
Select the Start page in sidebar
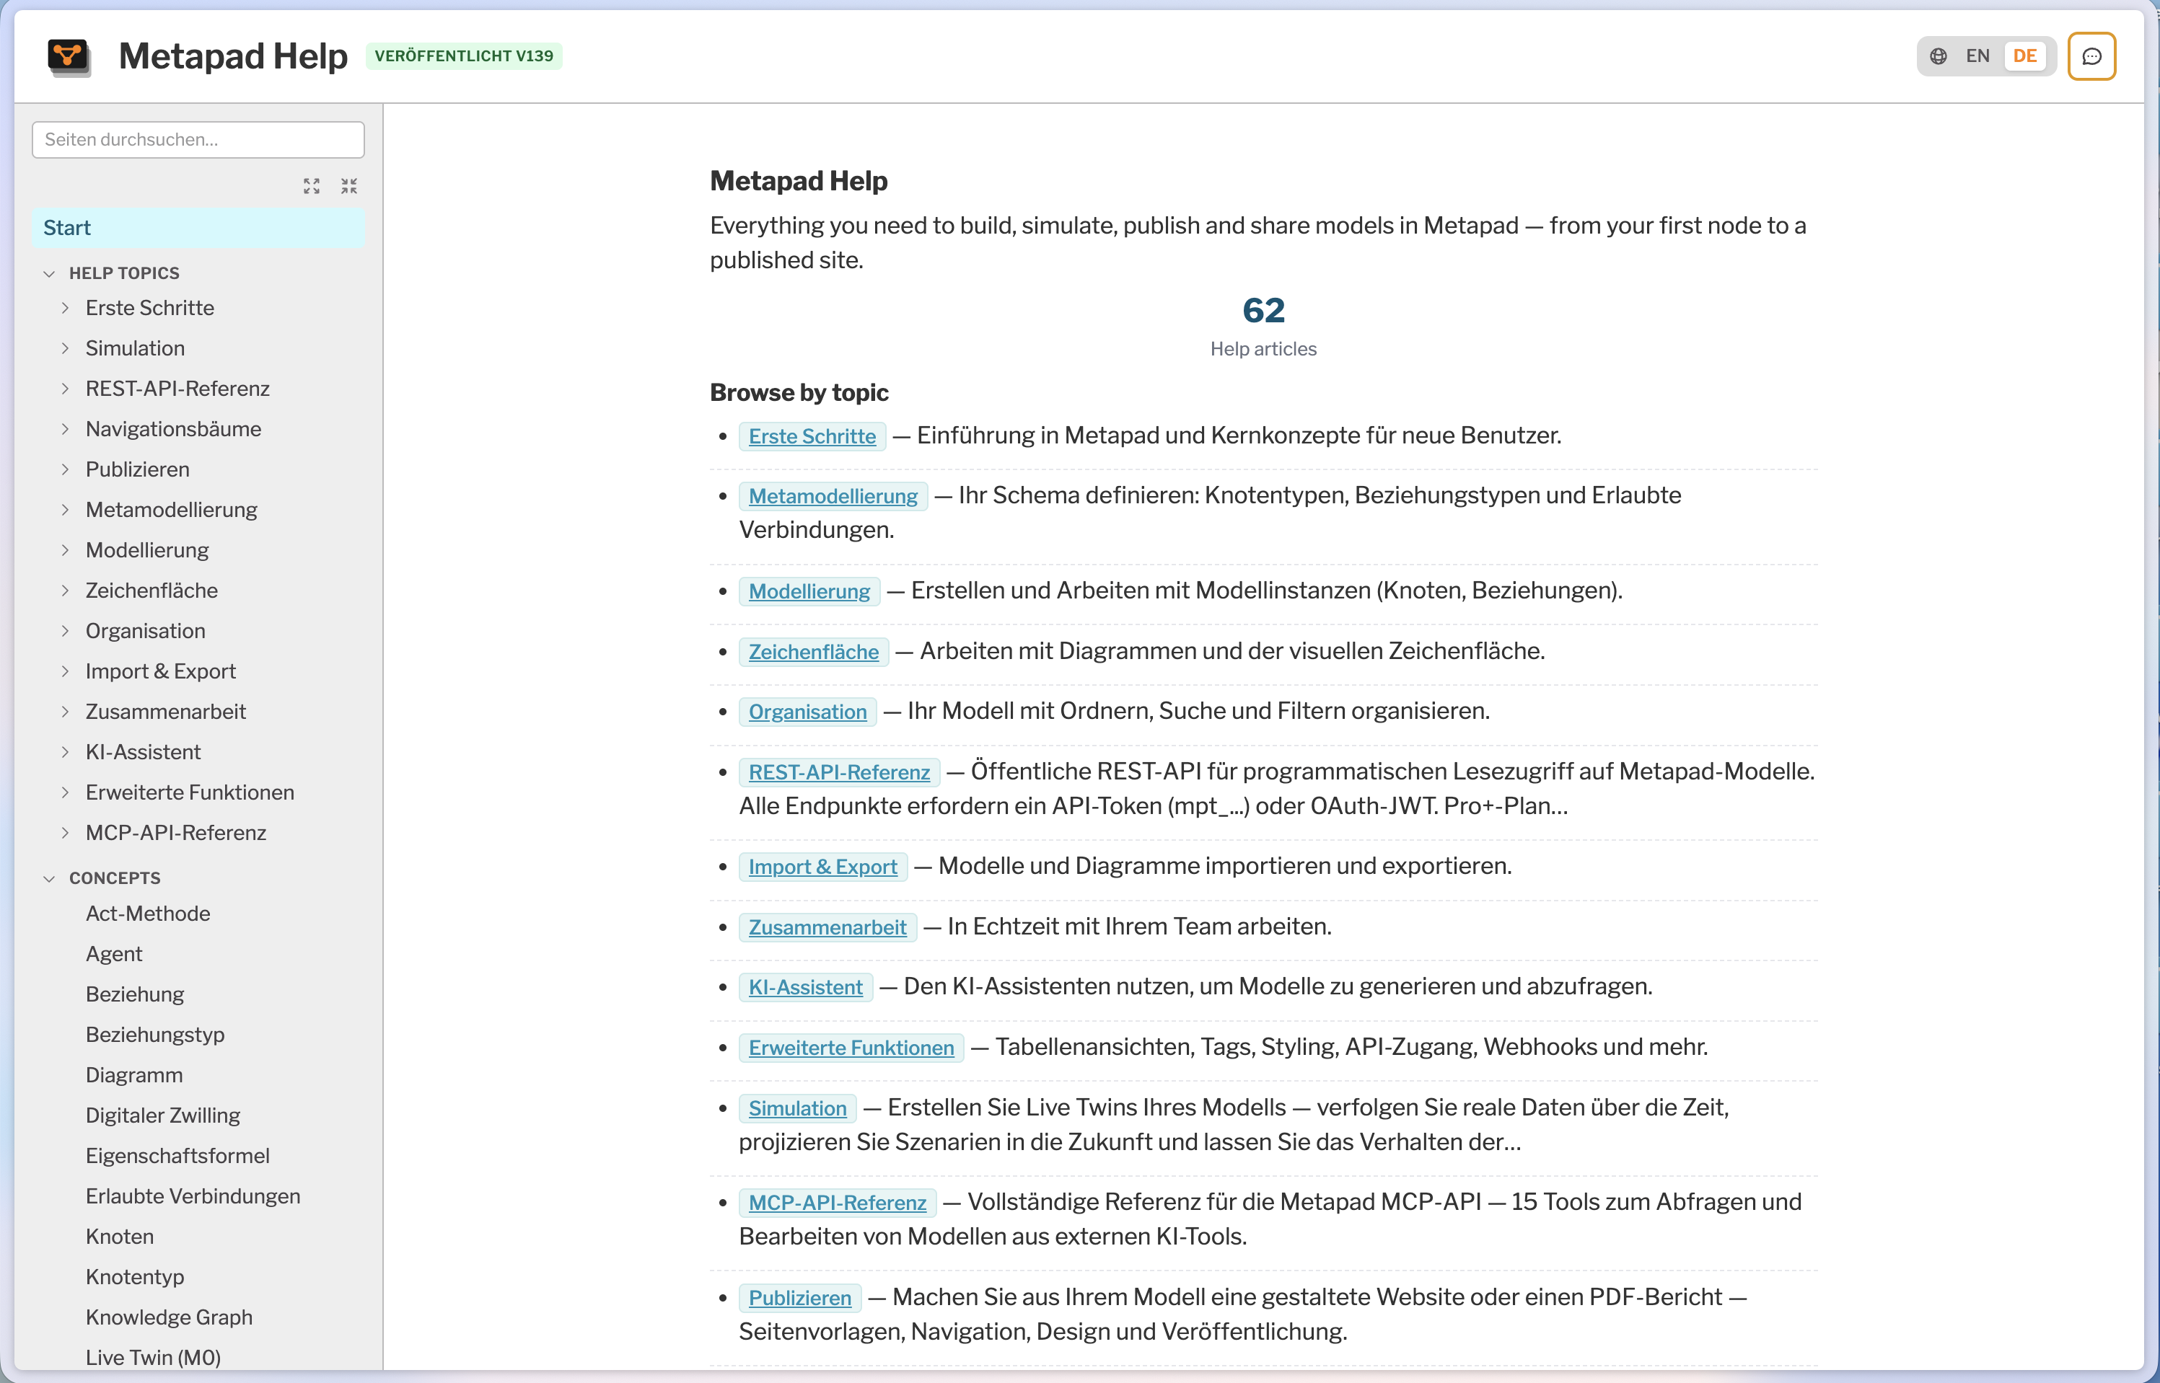198,227
